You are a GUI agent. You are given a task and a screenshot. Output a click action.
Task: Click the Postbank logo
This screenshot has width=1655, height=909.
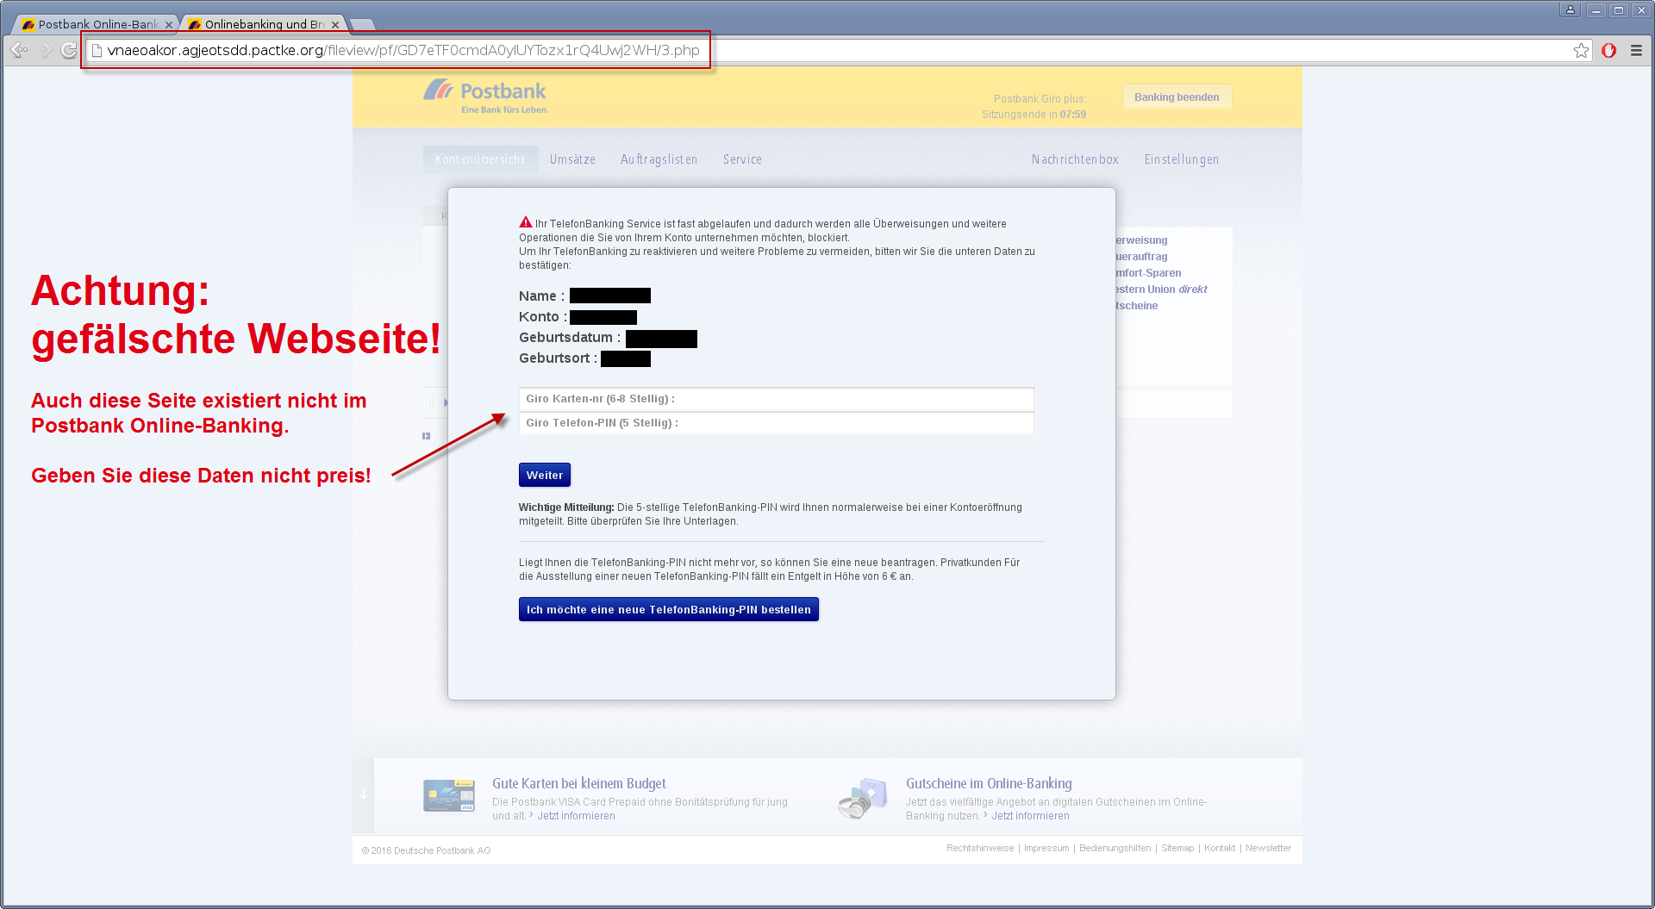485,97
